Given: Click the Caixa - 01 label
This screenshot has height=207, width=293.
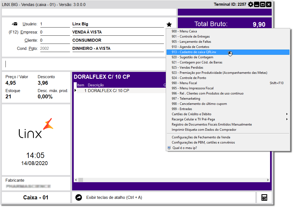Looking at the screenshot, I should [36, 197].
